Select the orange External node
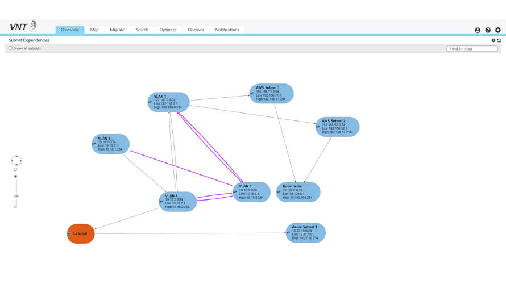 tap(81, 233)
